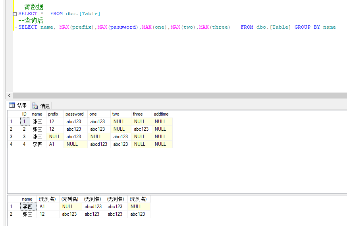The height and width of the screenshot is (226, 347).
Task: Select the prefix column header
Action: pyautogui.click(x=55, y=114)
